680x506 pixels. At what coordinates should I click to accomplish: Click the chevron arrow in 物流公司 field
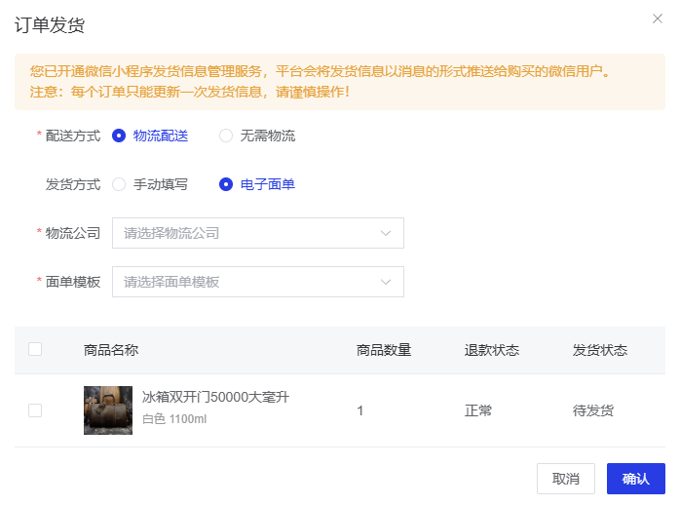click(386, 233)
